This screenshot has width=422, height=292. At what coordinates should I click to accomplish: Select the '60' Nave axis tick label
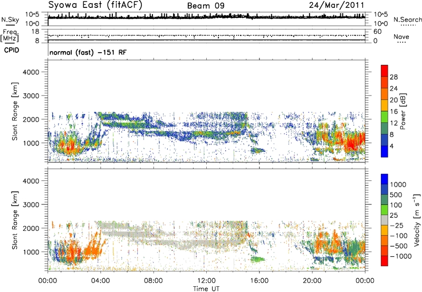click(x=377, y=32)
